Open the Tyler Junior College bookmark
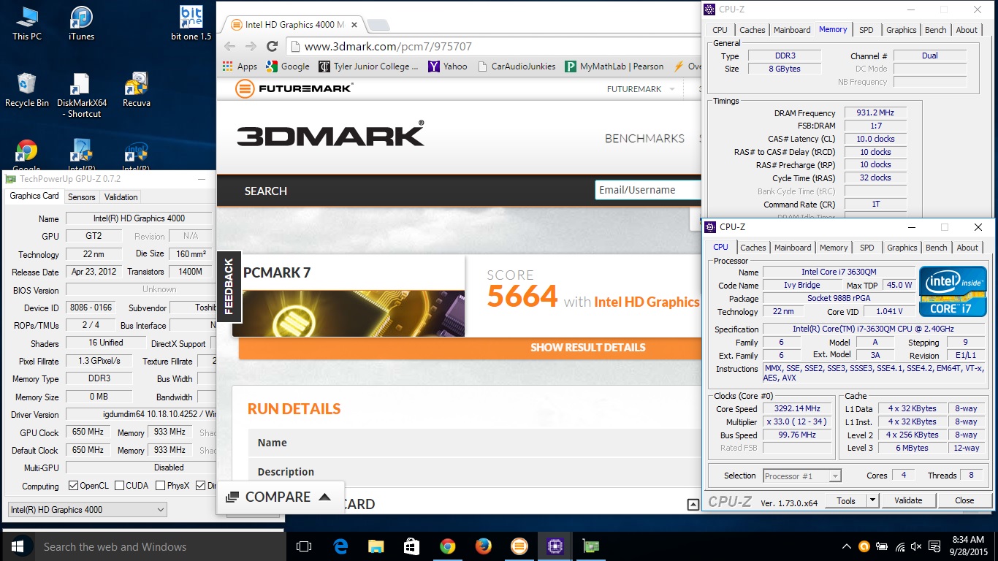The image size is (998, 561). [x=369, y=66]
